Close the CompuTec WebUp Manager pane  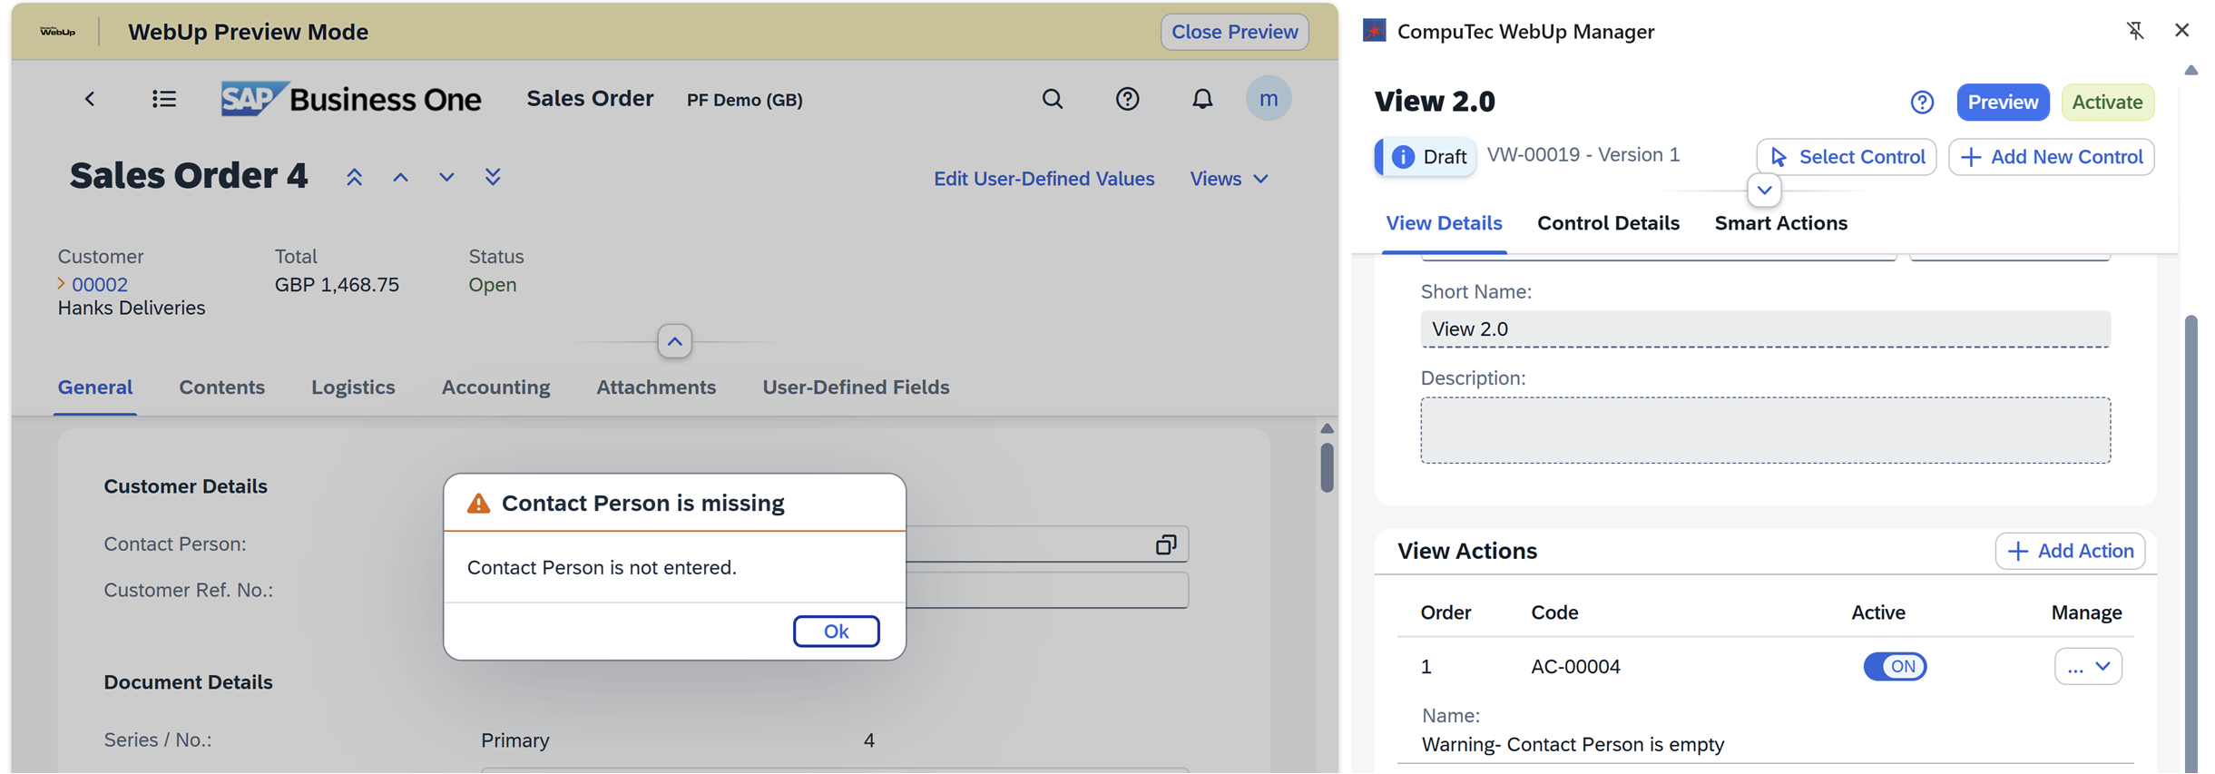[2182, 31]
